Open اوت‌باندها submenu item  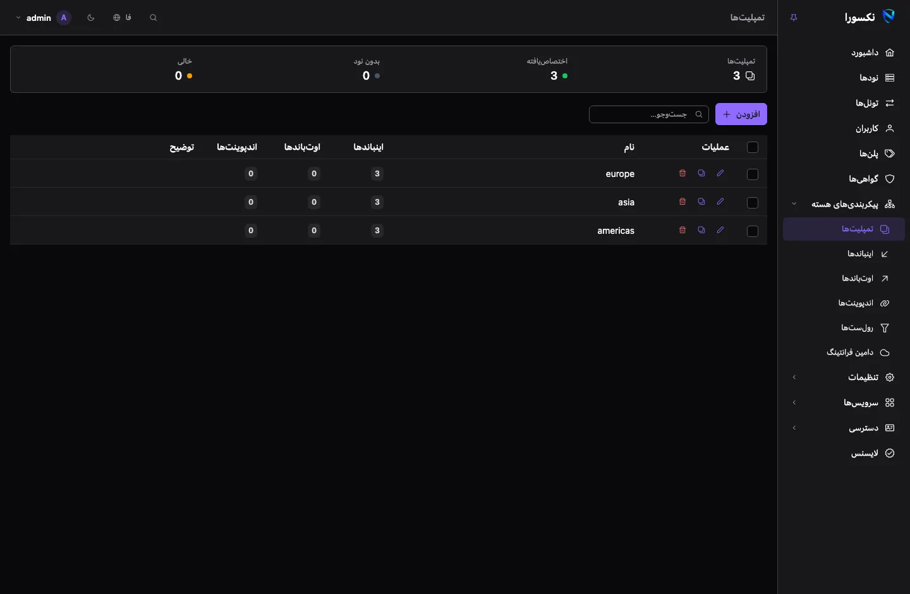tap(844, 278)
